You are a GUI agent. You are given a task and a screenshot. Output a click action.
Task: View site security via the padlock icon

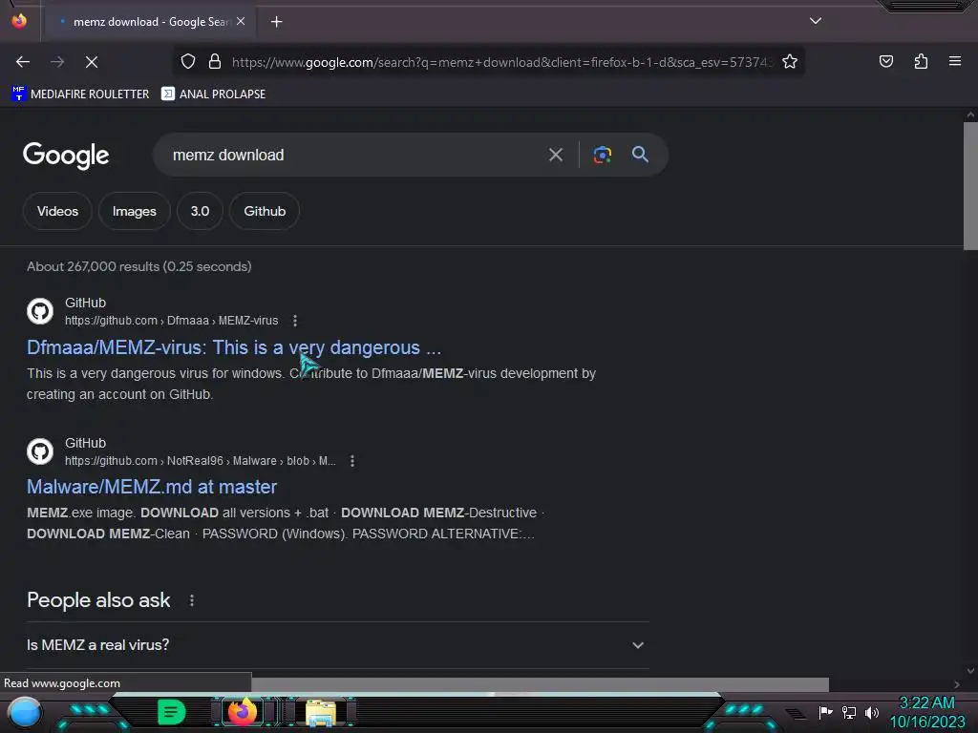tap(215, 61)
